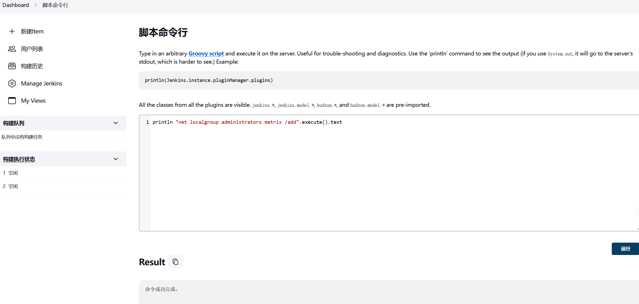Viewport: 639px width, 304px height.
Task: Collapse the 构建队列 panel chevron
Action: pyautogui.click(x=116, y=123)
